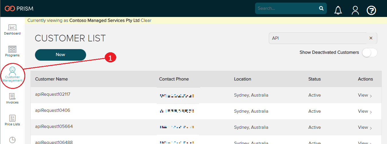387x144 pixels.
Task: Open Dashboard in the sidebar
Action: [12, 30]
